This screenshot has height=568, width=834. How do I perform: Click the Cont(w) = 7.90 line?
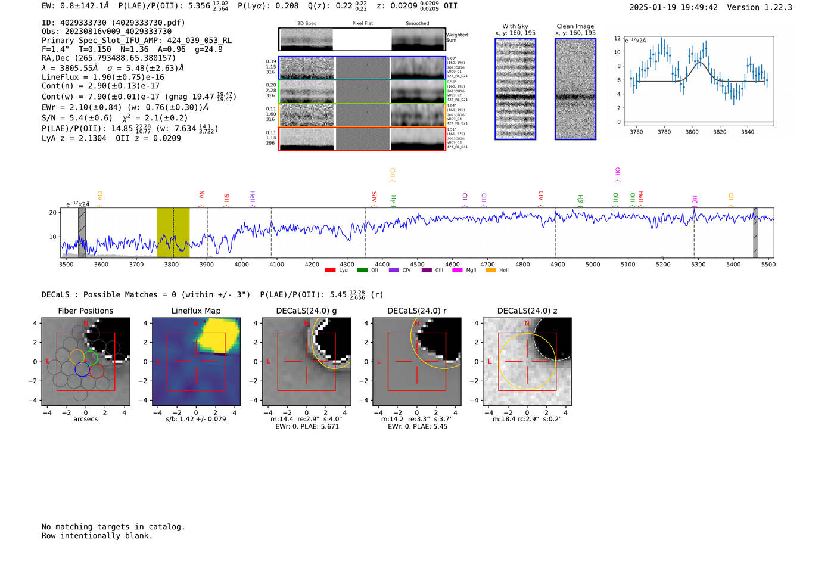pyautogui.click(x=139, y=97)
